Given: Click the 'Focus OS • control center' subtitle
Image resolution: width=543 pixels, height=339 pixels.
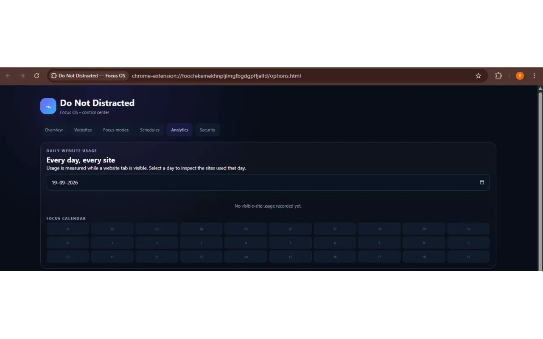Looking at the screenshot, I should tap(84, 113).
